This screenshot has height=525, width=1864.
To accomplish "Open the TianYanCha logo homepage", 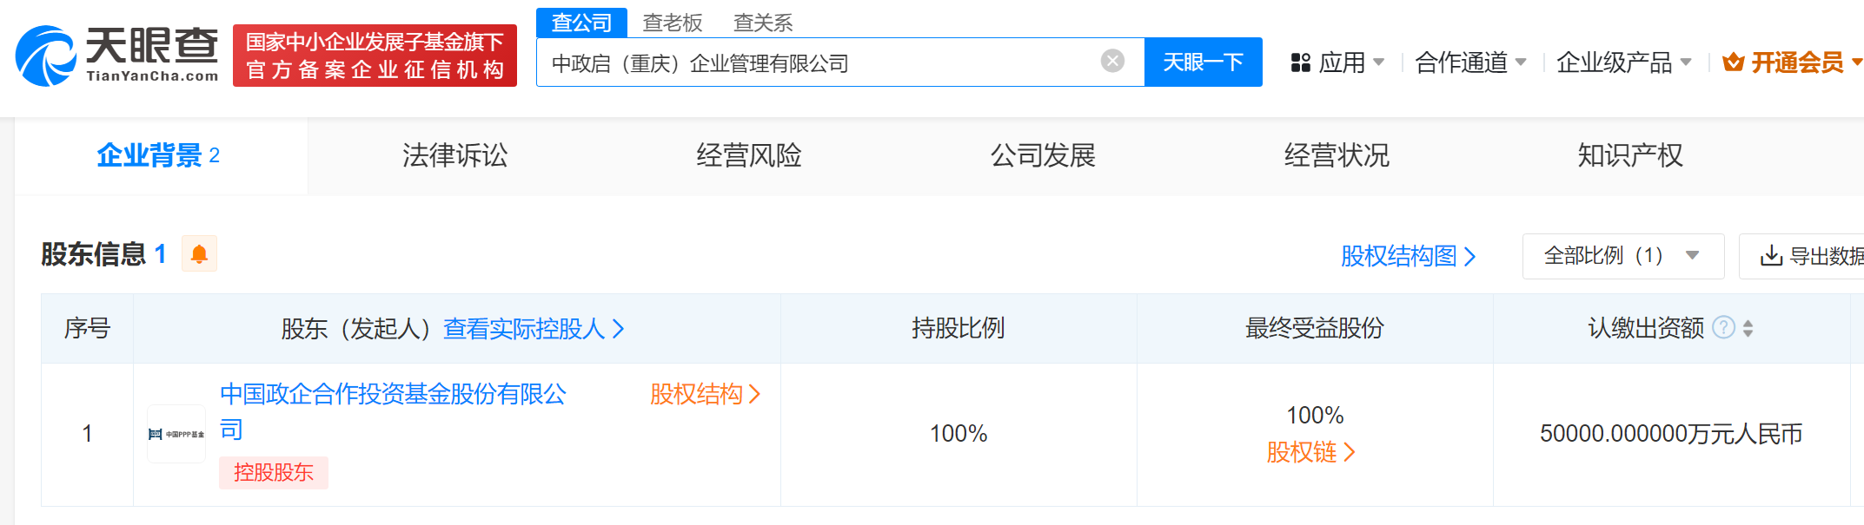I will point(117,55).
